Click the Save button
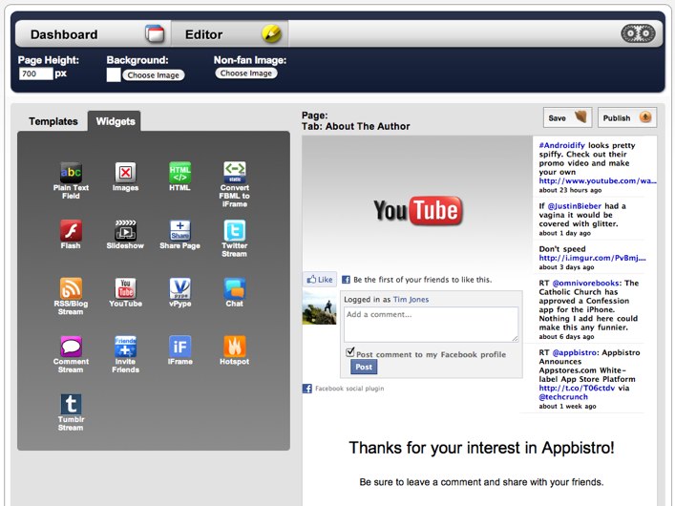 coord(567,117)
